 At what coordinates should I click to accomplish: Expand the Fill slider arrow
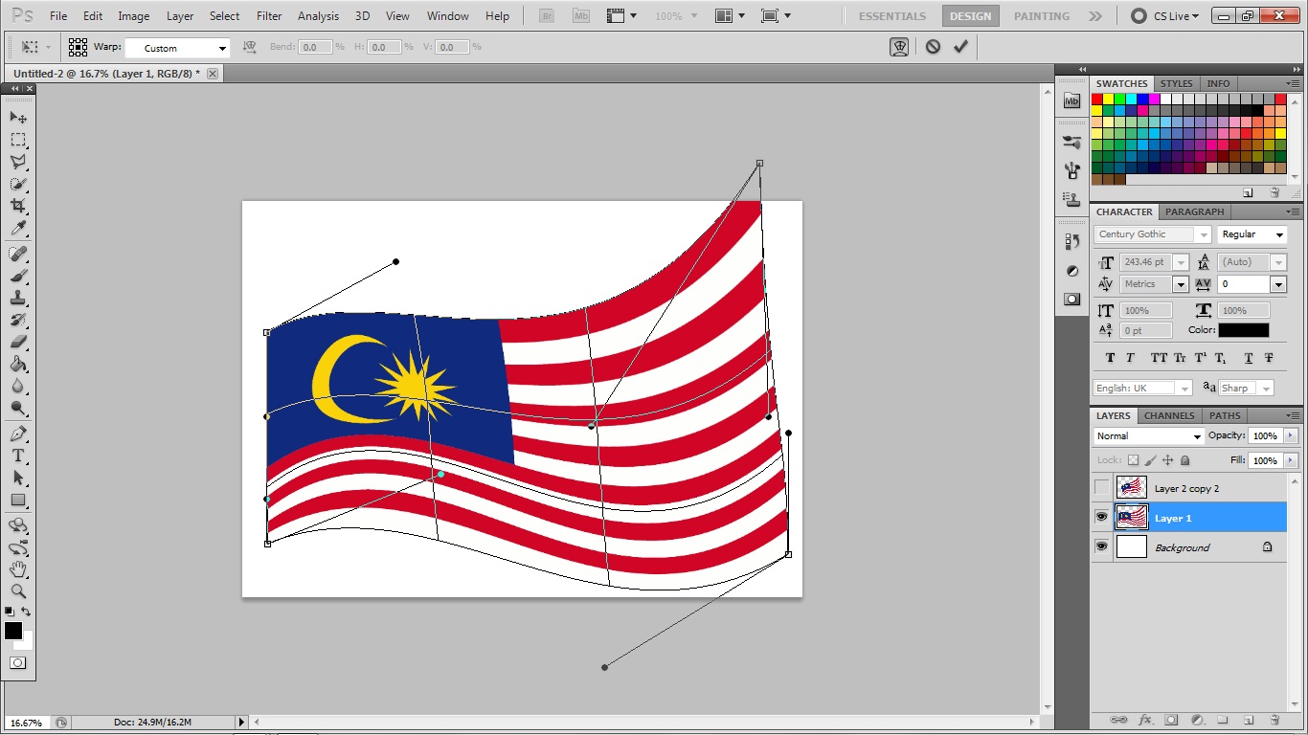point(1291,460)
